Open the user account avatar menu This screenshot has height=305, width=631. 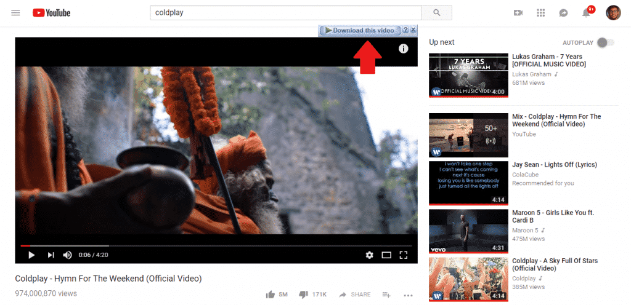(x=613, y=13)
